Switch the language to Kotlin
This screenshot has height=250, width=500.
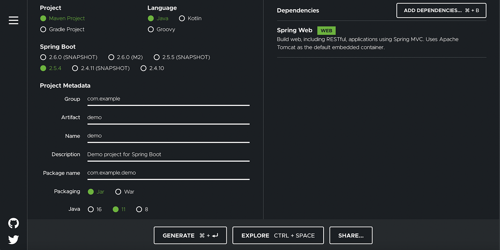tap(182, 18)
